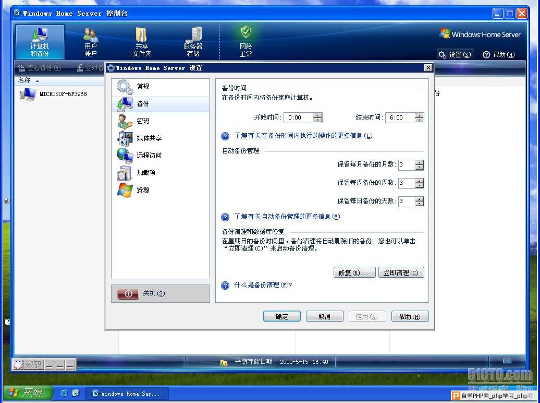Increase the 结束时间 with the up arrow
This screenshot has width=540, height=403.
pyautogui.click(x=419, y=115)
